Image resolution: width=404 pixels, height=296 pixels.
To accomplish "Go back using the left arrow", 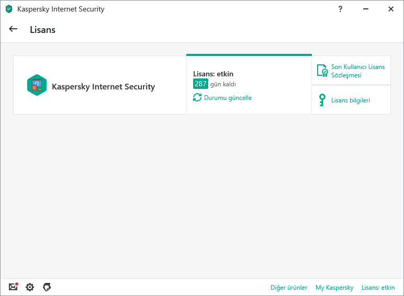I will 13,29.
